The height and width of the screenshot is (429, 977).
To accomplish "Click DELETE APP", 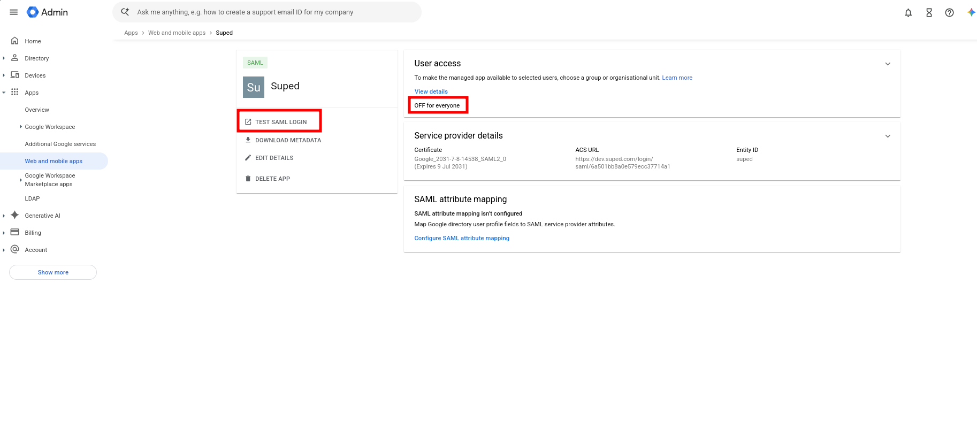I will [273, 179].
